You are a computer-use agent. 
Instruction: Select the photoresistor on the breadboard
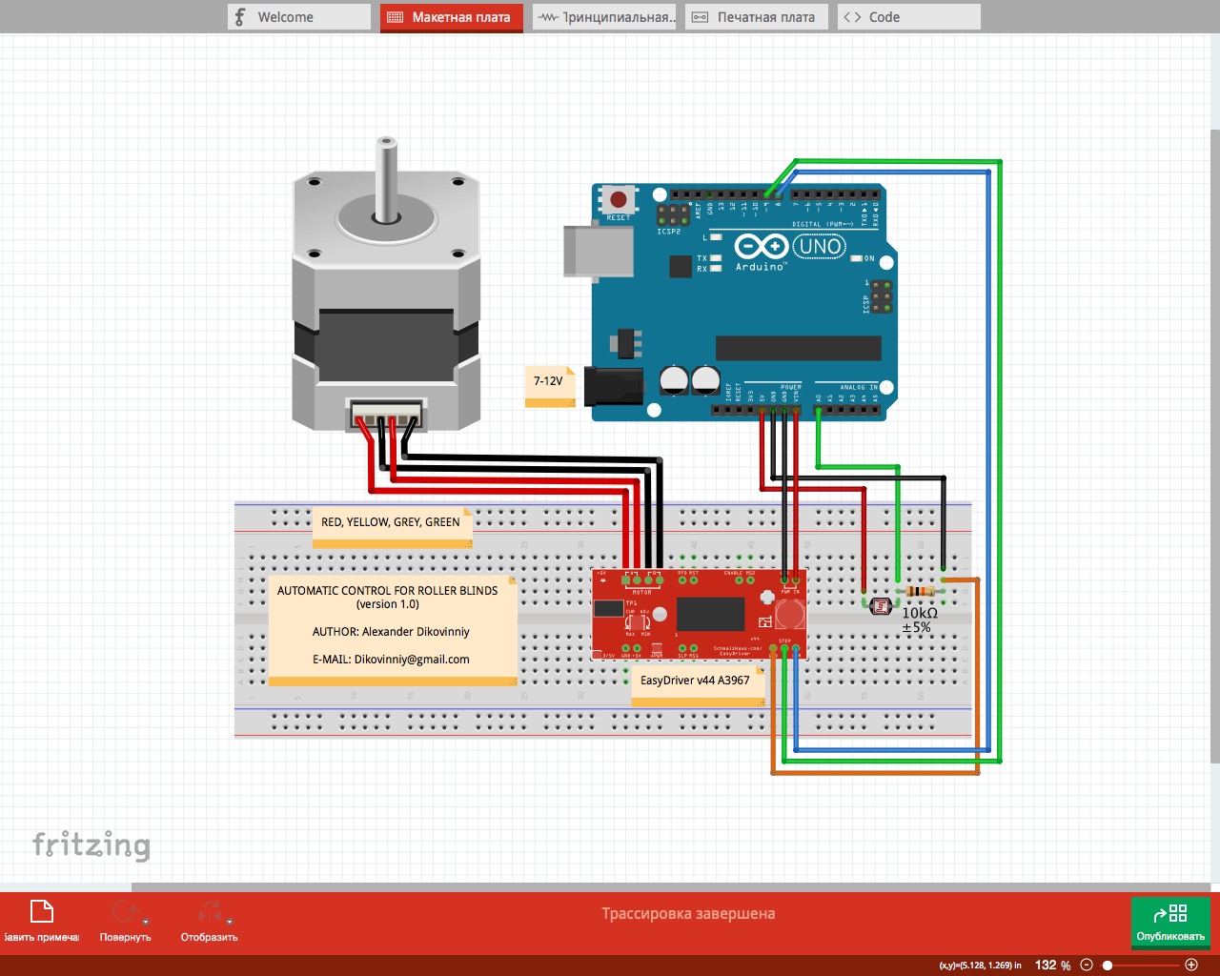click(882, 606)
